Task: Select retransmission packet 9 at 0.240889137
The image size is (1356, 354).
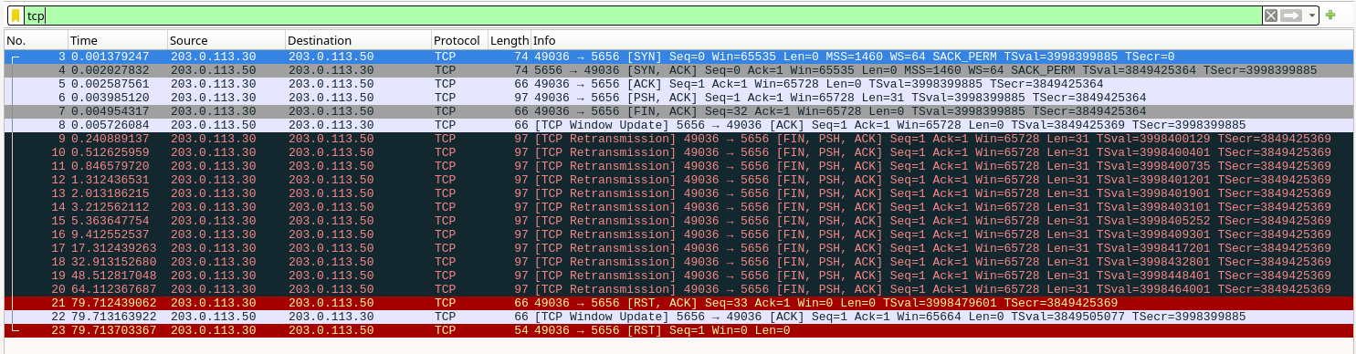Action: click(678, 139)
